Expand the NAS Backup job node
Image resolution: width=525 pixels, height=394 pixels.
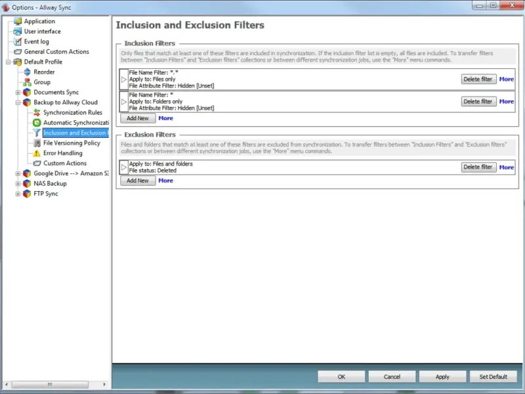(x=18, y=184)
